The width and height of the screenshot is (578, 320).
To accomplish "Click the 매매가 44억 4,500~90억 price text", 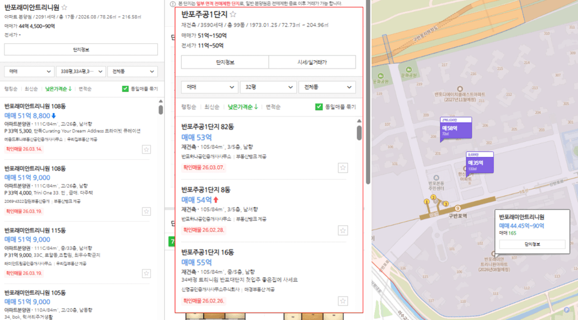I will coord(30,26).
